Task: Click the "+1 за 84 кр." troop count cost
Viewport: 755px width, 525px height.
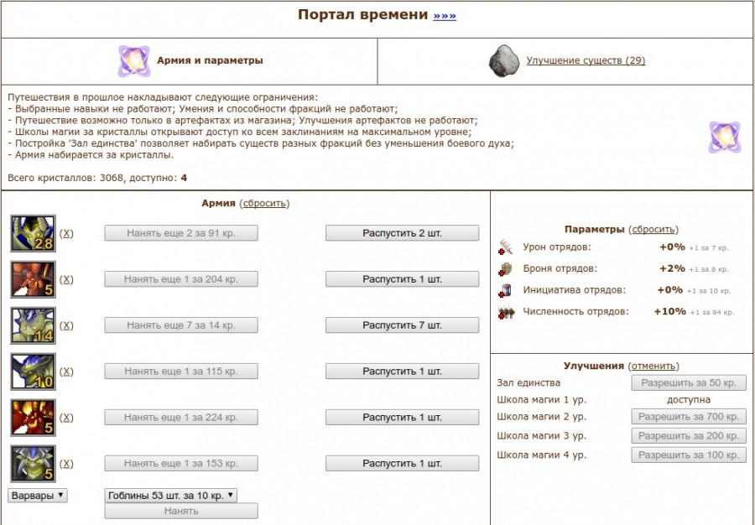Action: pyautogui.click(x=711, y=313)
